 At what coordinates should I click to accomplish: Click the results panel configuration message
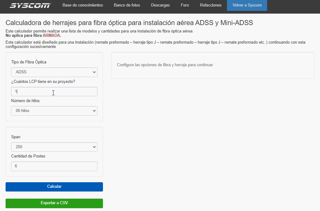[x=165, y=65]
